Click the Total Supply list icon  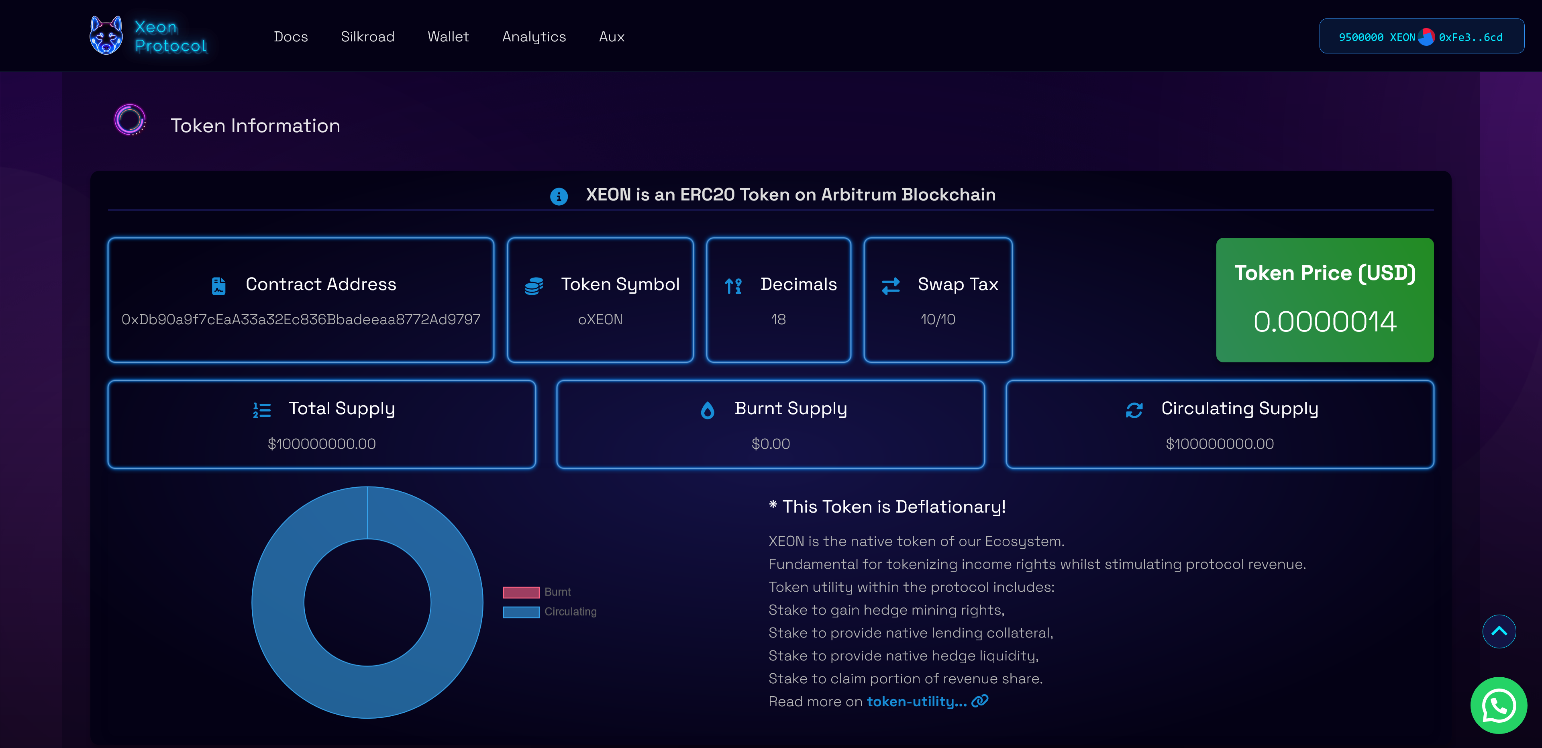coord(261,410)
